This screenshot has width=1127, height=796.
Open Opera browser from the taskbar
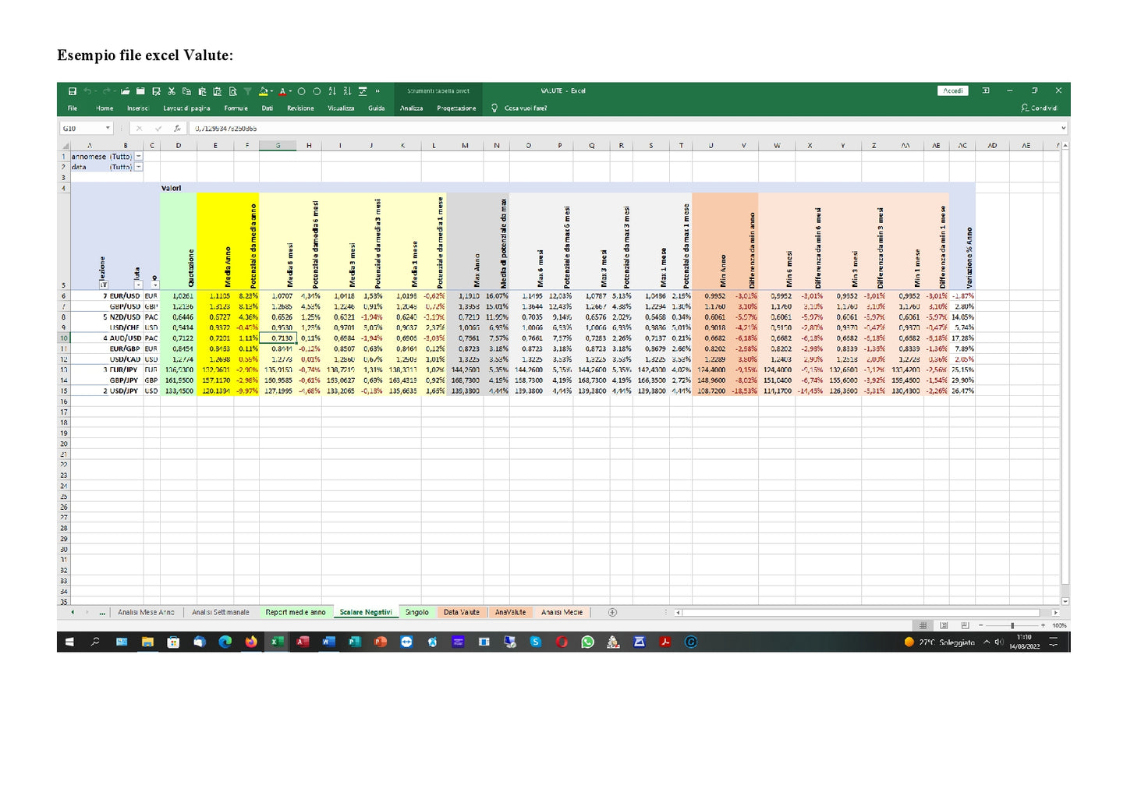tap(562, 642)
